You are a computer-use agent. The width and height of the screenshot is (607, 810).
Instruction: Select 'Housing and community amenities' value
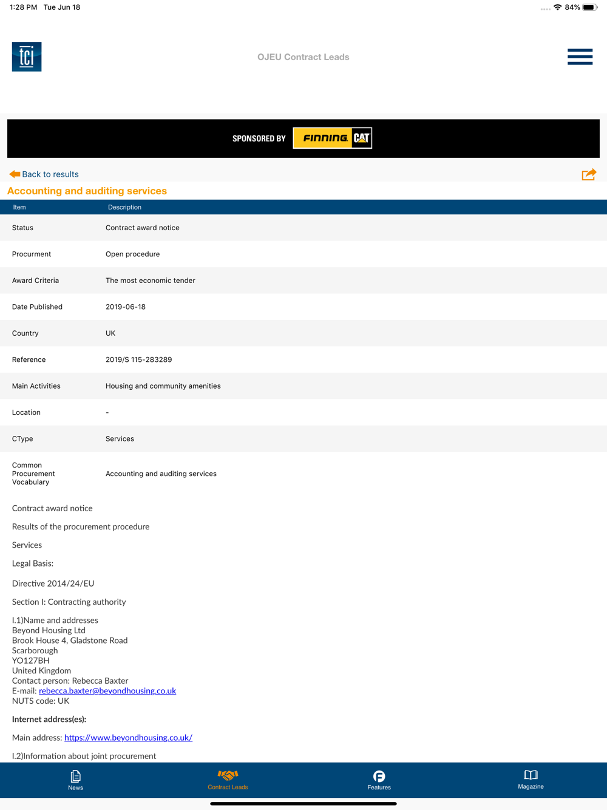163,386
